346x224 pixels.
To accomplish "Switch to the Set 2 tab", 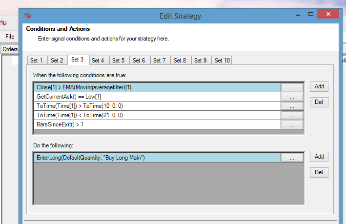I will tap(57, 61).
